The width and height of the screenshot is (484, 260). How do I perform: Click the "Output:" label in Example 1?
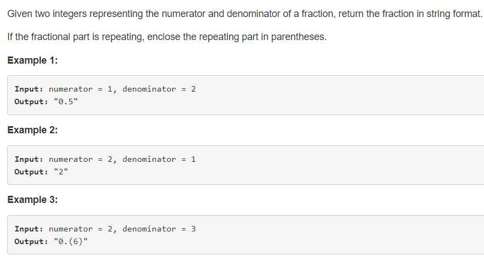(x=31, y=101)
